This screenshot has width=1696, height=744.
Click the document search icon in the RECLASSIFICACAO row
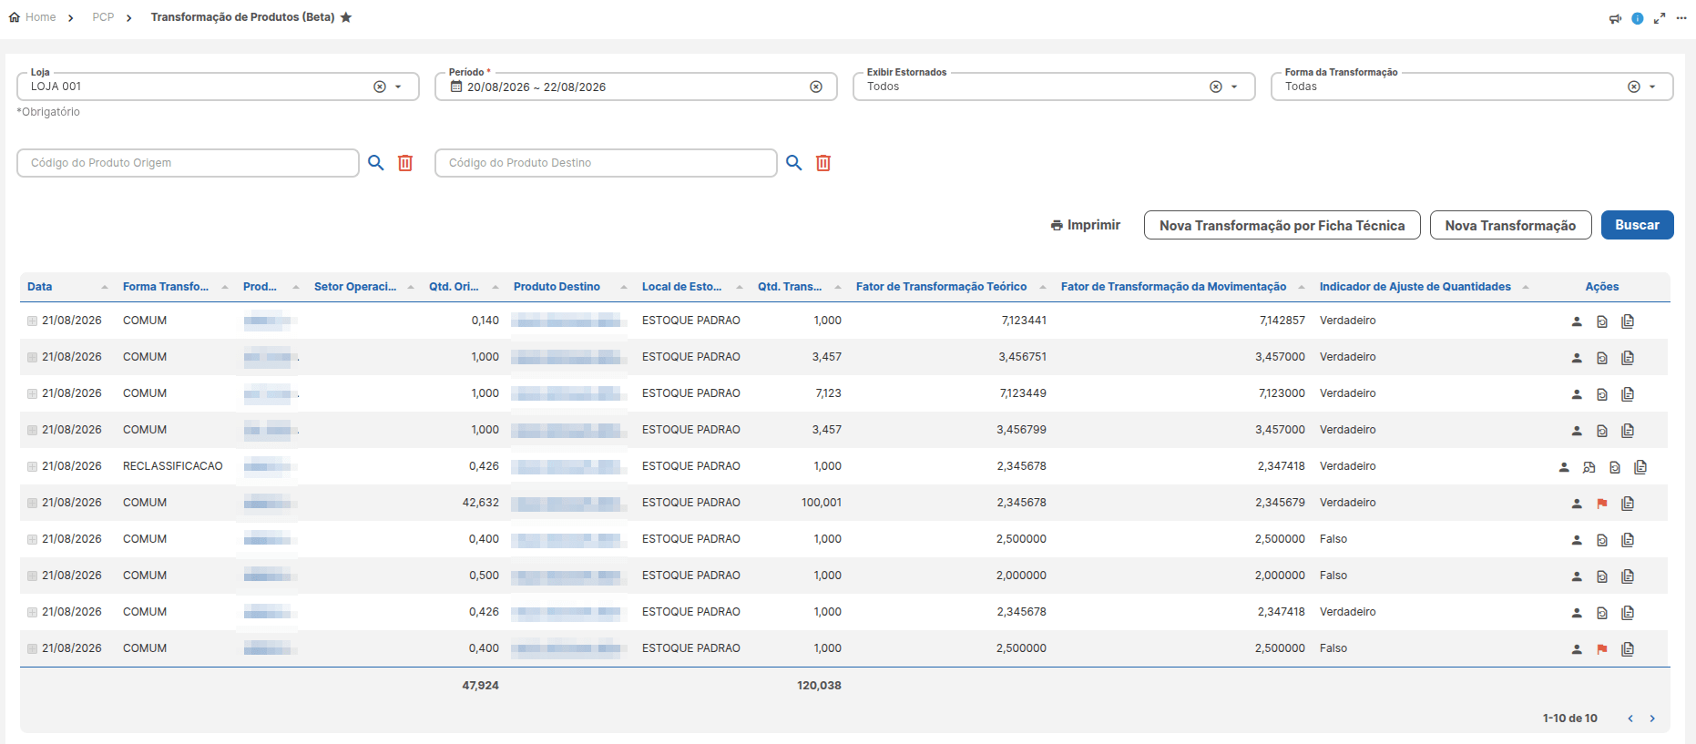pos(1589,467)
